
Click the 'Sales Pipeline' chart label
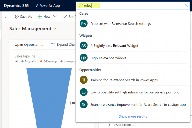pyautogui.click(x=25, y=56)
